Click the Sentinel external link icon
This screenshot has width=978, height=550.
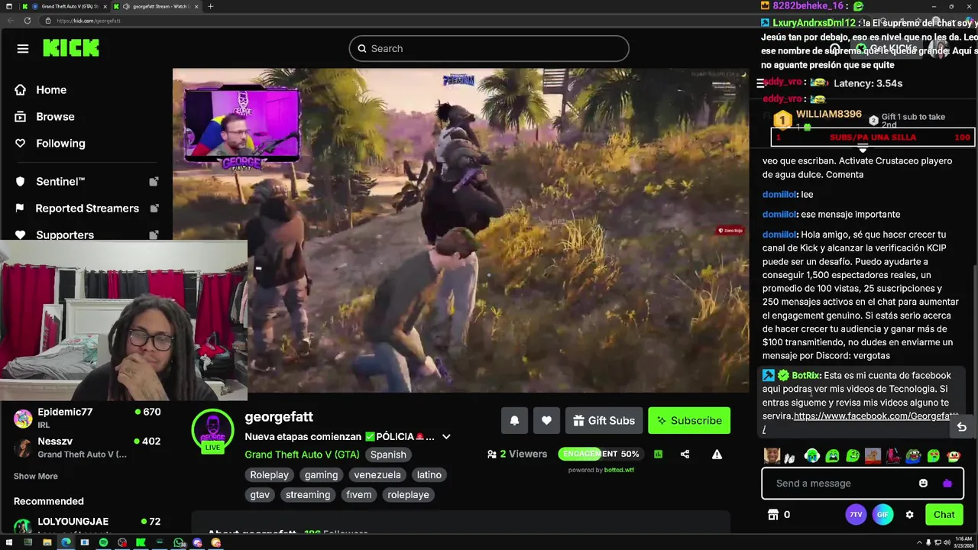154,182
